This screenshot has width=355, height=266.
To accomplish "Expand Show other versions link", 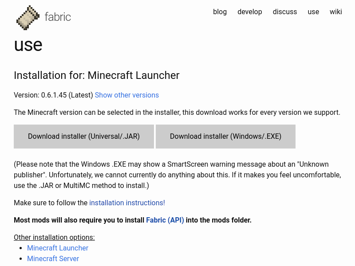I will 127,95.
